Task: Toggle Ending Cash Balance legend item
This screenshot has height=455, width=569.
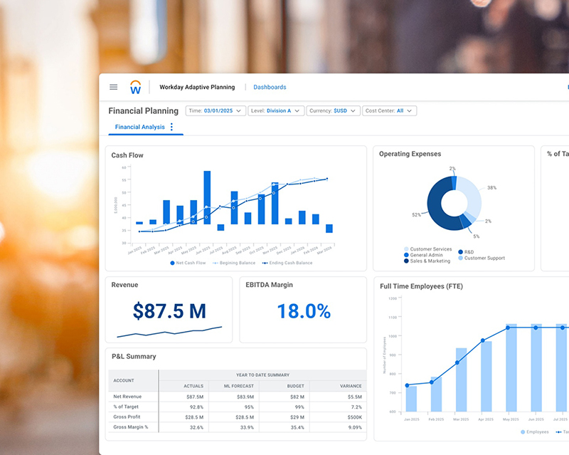Action: tap(287, 263)
